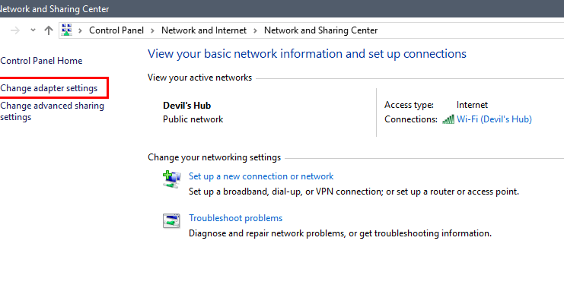The width and height of the screenshot is (564, 304).
Task: Open Control Panel Home link
Action: point(41,61)
